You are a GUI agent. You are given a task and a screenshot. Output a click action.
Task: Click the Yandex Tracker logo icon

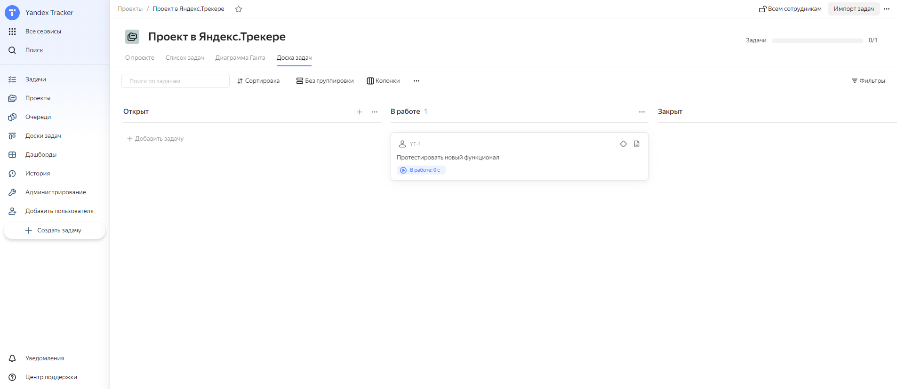(x=12, y=13)
